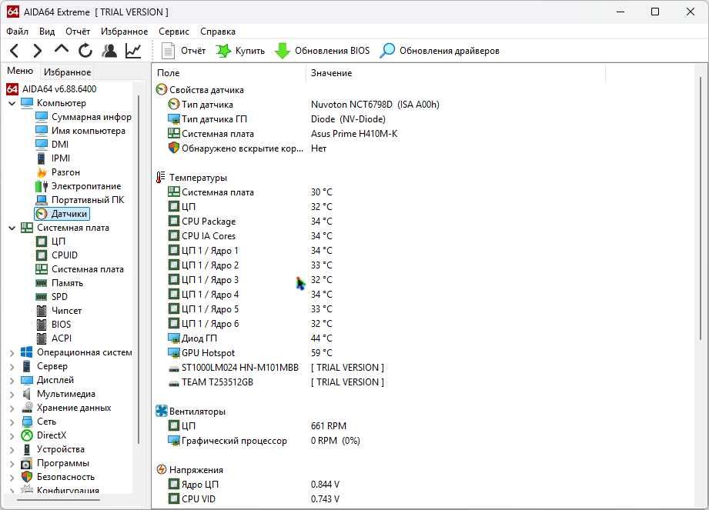Image resolution: width=709 pixels, height=510 pixels.
Task: Expand the Операционная система node
Action: [12, 353]
